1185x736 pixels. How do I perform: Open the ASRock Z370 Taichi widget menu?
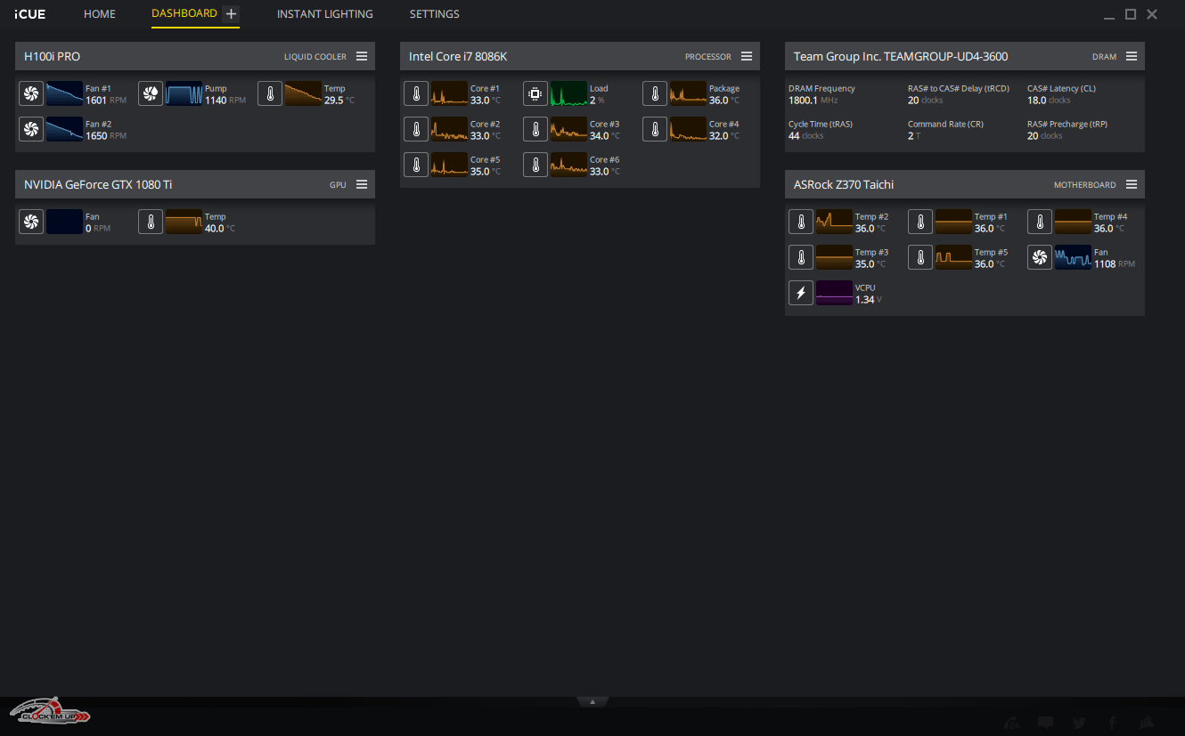point(1132,184)
